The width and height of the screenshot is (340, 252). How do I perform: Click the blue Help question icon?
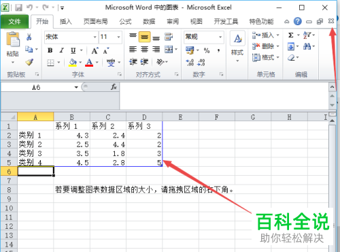(297, 22)
